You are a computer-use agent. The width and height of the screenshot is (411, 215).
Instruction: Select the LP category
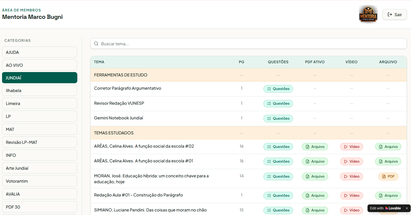coord(39,116)
